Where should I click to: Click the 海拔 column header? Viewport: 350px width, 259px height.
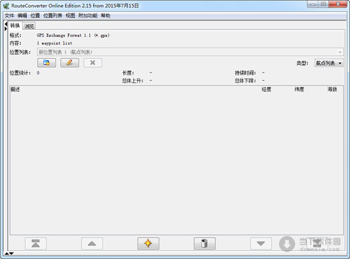[x=332, y=89]
